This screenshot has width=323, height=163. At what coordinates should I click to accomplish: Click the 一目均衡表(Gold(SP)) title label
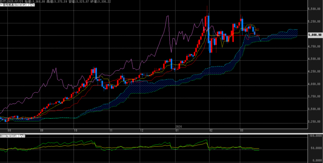[14, 5]
